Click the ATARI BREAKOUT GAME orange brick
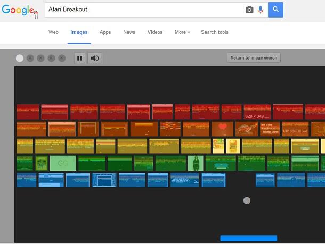325x244 pixels. tap(295, 129)
